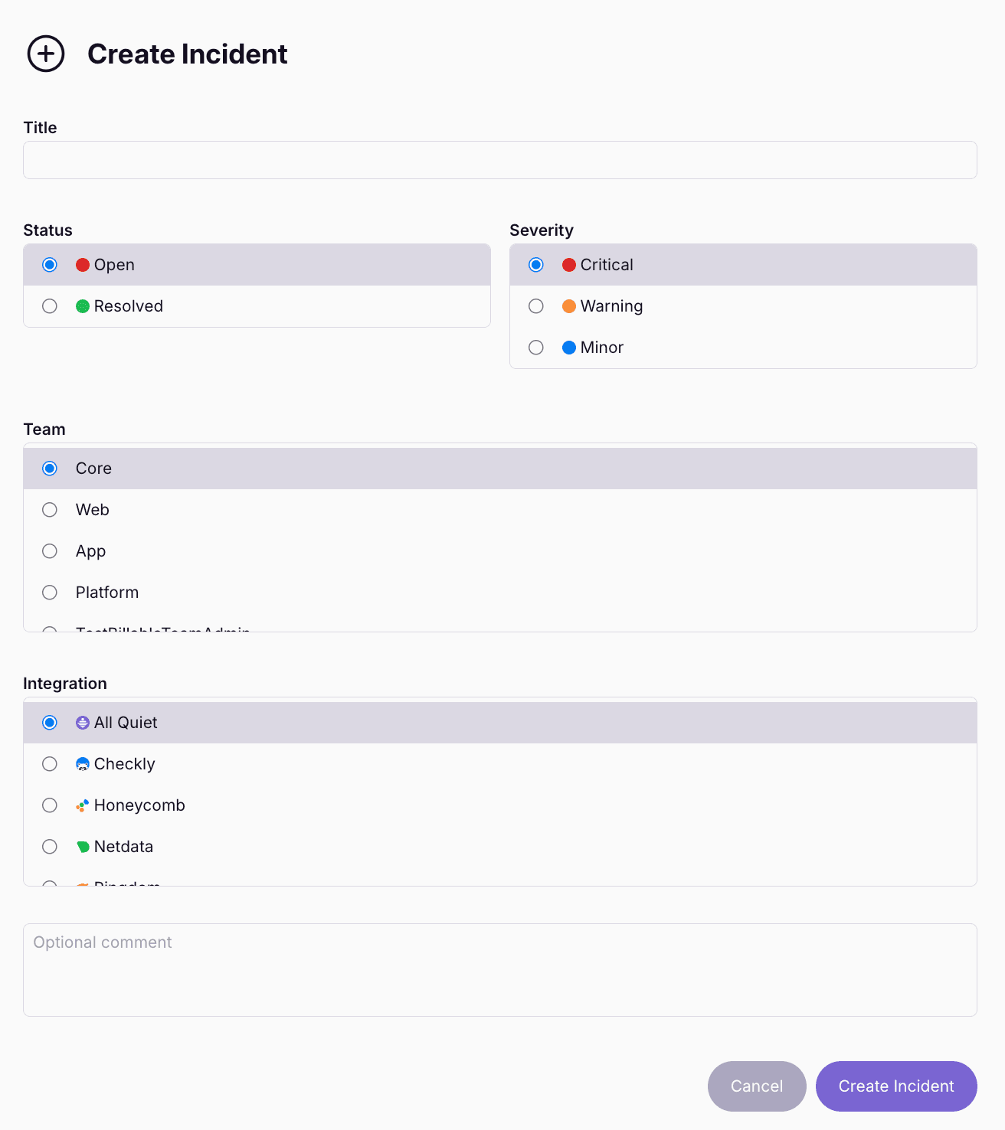Select the Minor severity radio button
This screenshot has height=1130, width=1005.
[536, 348]
